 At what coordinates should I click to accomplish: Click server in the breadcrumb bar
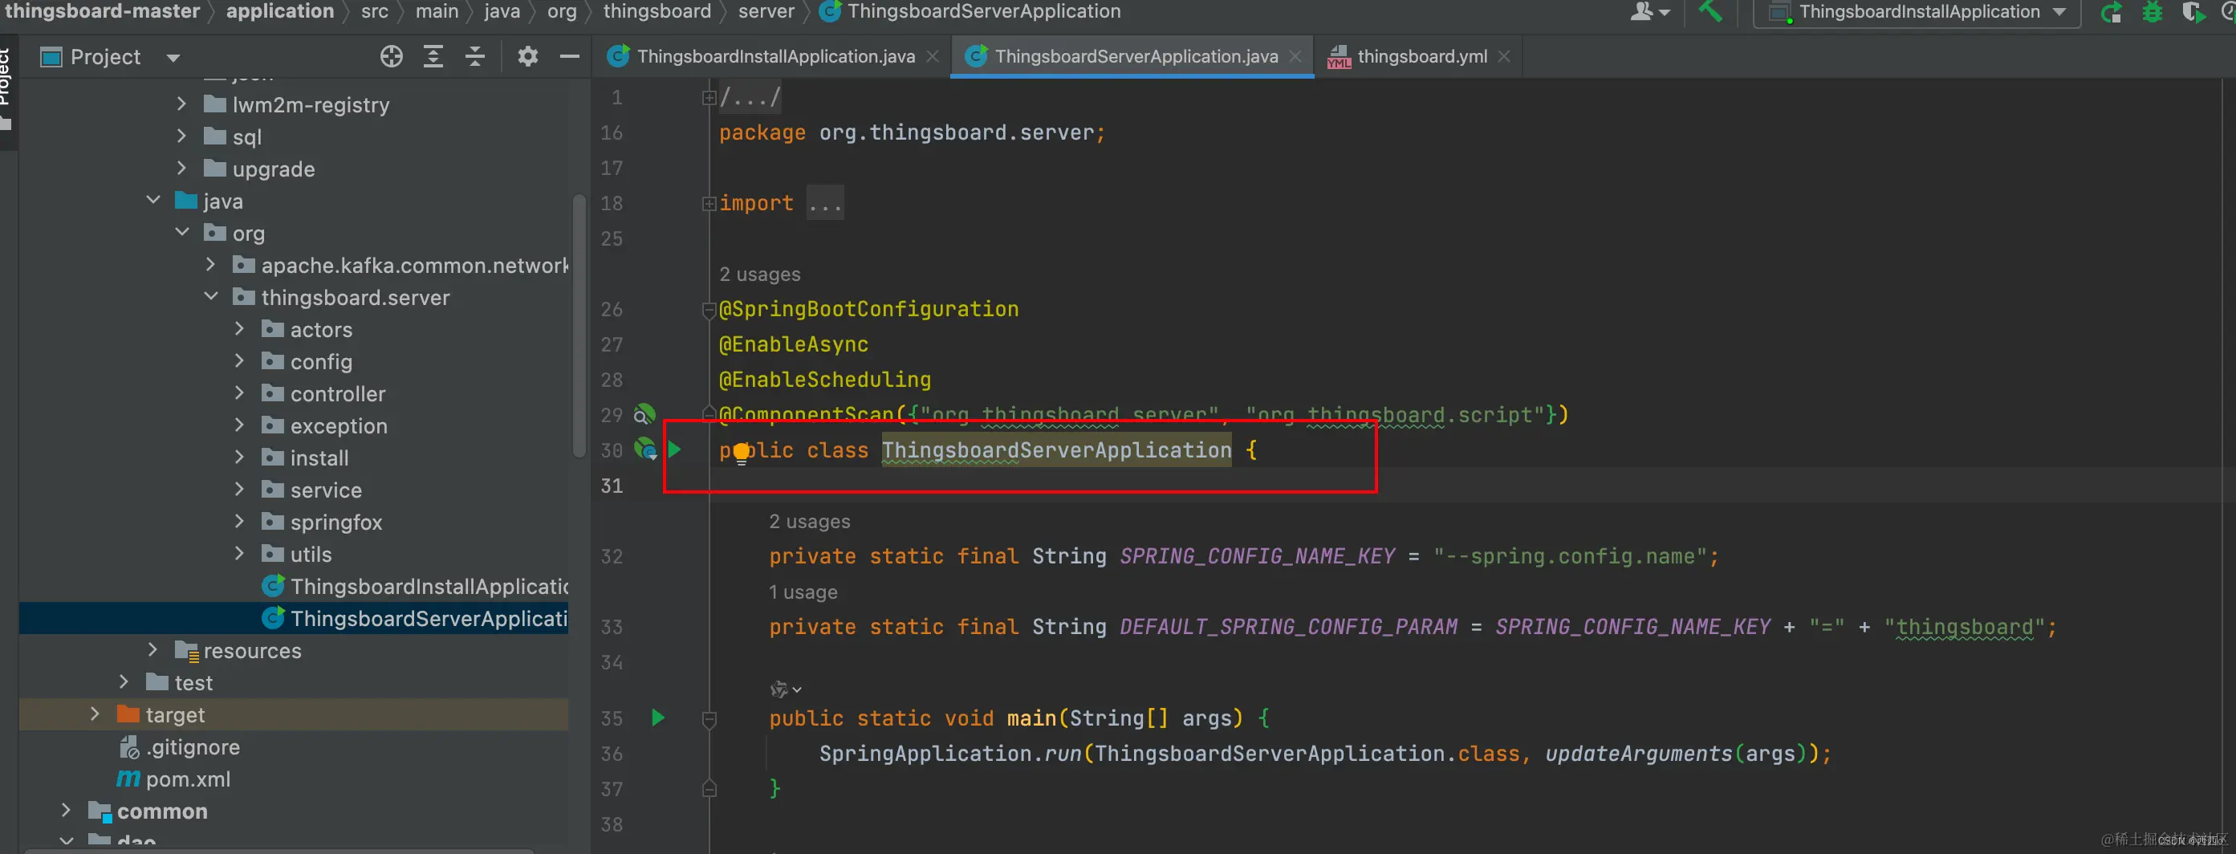pos(766,11)
